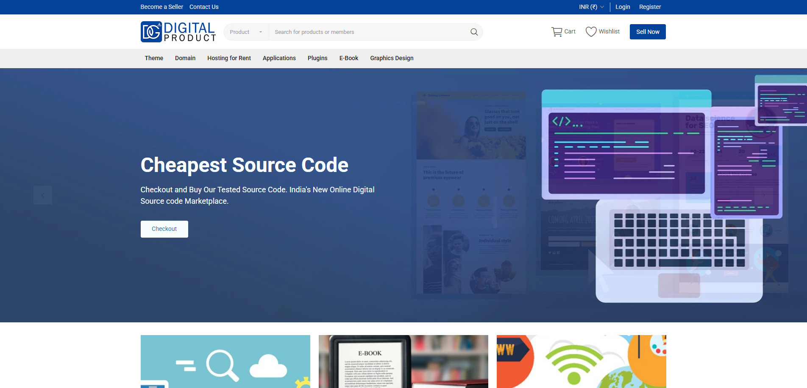This screenshot has width=807, height=388.
Task: Click the Cart text label
Action: pos(570,31)
